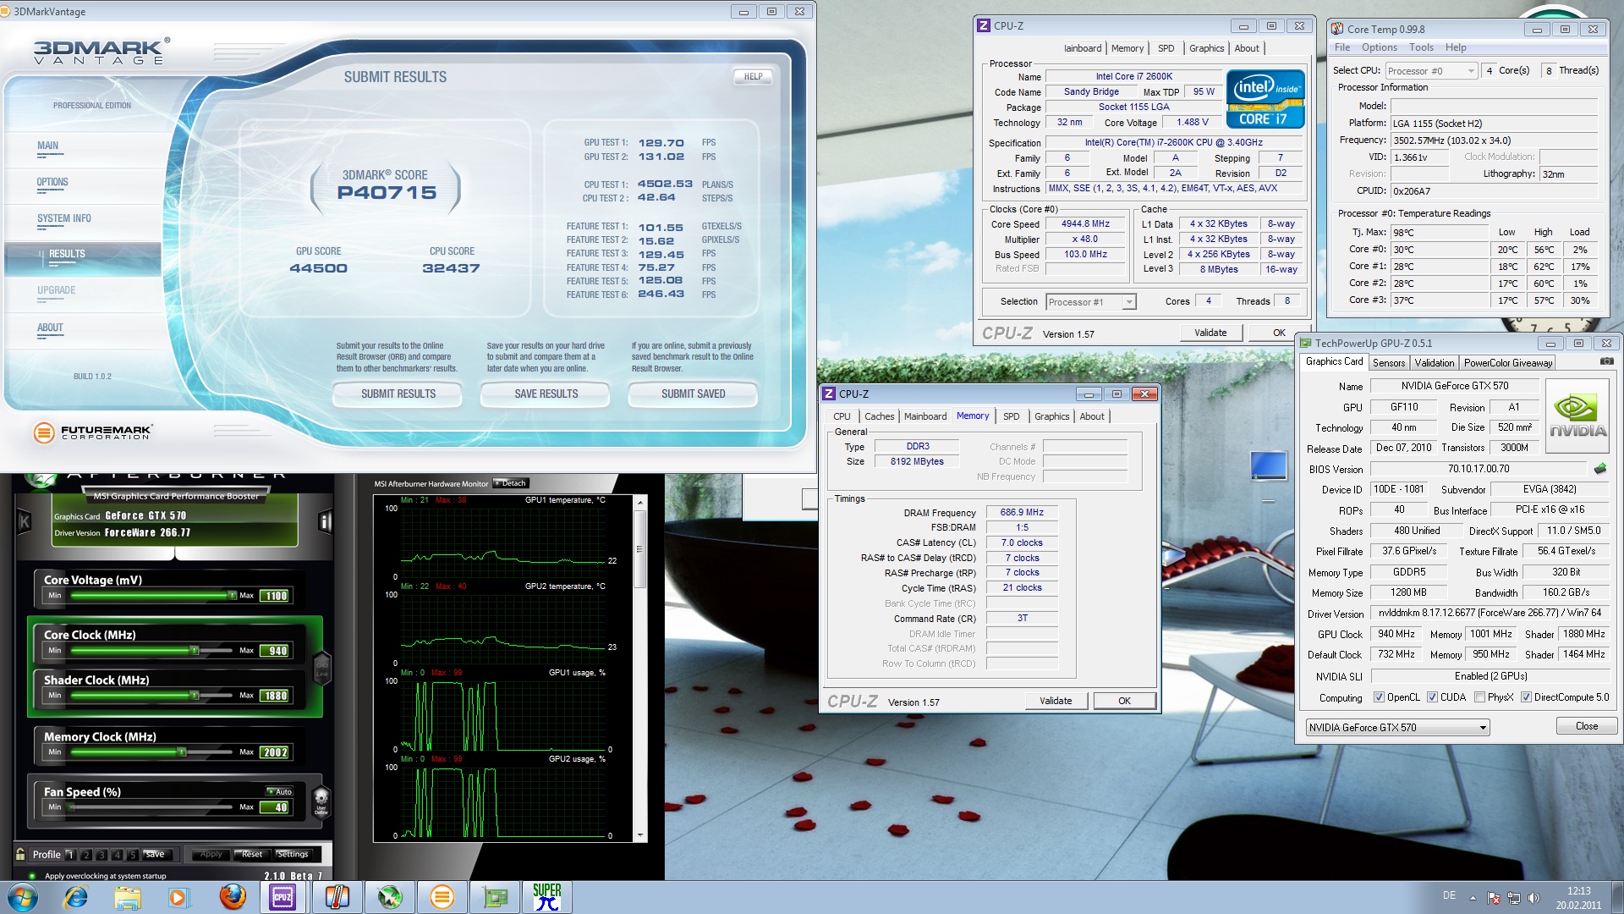This screenshot has height=914, width=1624.
Task: Open Afterburner fan User Define gear
Action: (x=321, y=800)
